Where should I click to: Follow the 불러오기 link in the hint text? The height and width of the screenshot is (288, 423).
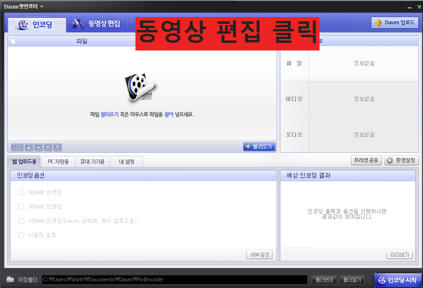click(110, 115)
